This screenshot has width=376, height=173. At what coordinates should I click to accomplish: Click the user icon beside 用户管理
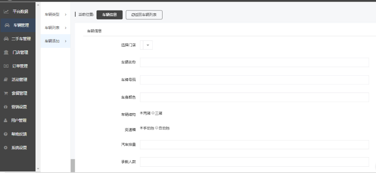pos(5,120)
